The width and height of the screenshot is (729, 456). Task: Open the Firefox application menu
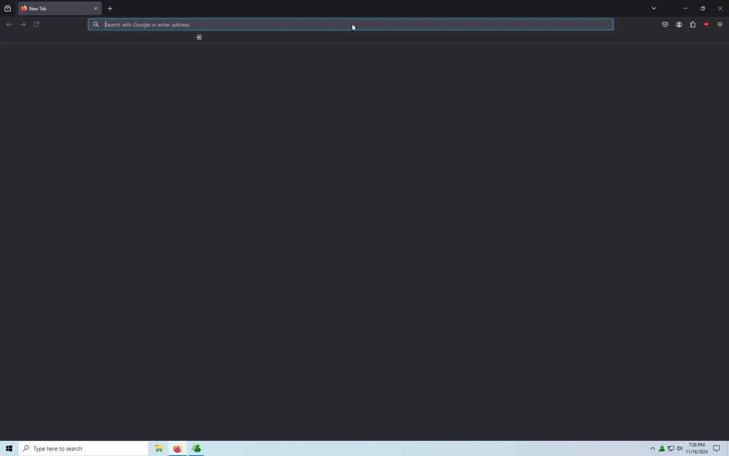[x=720, y=24]
